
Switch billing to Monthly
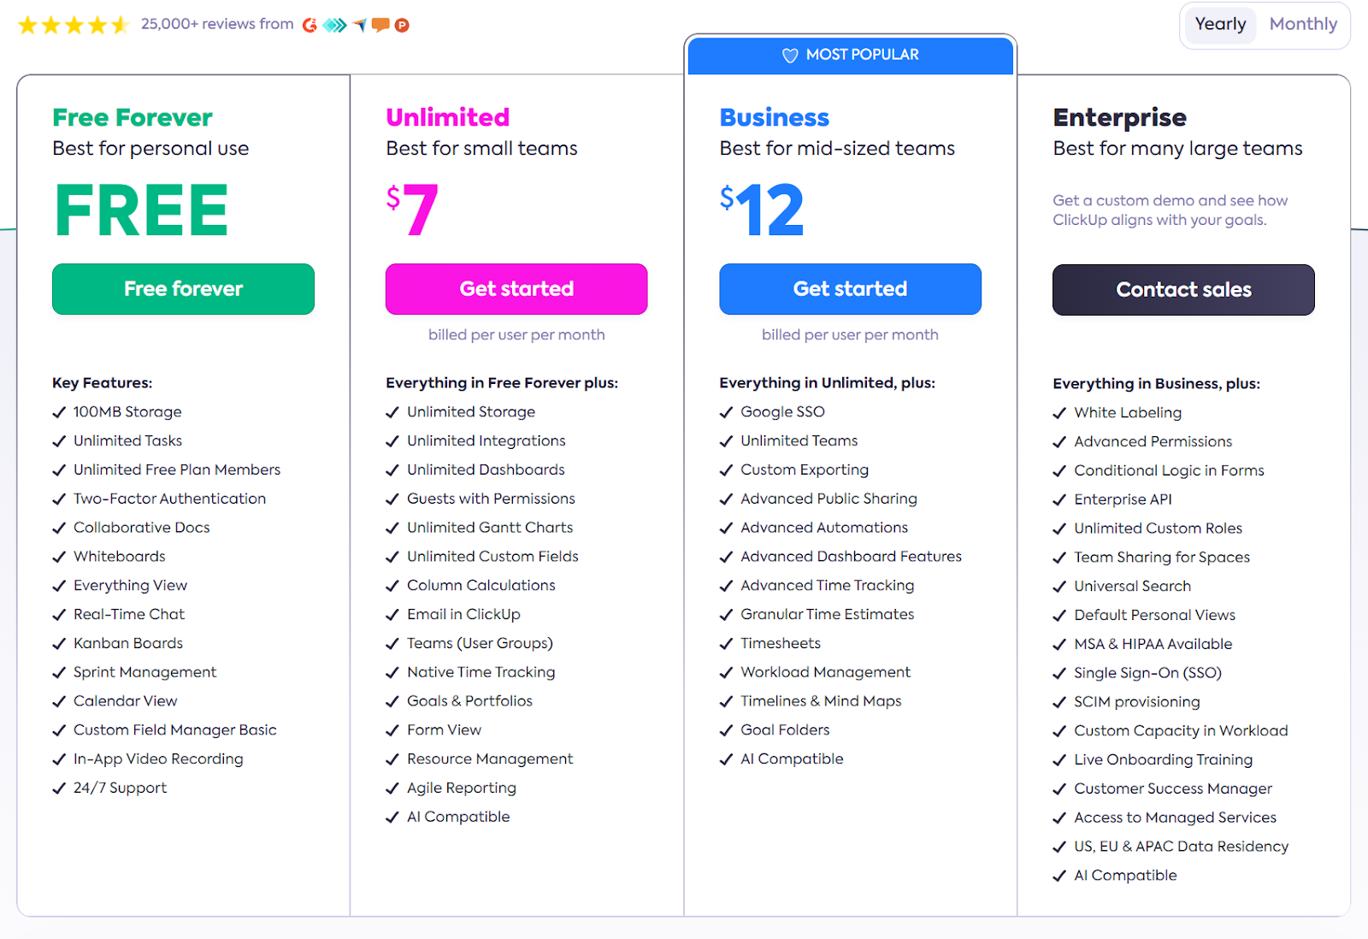[x=1303, y=24]
